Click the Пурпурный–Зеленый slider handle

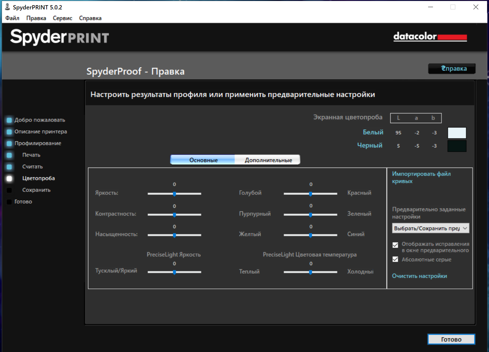click(311, 215)
